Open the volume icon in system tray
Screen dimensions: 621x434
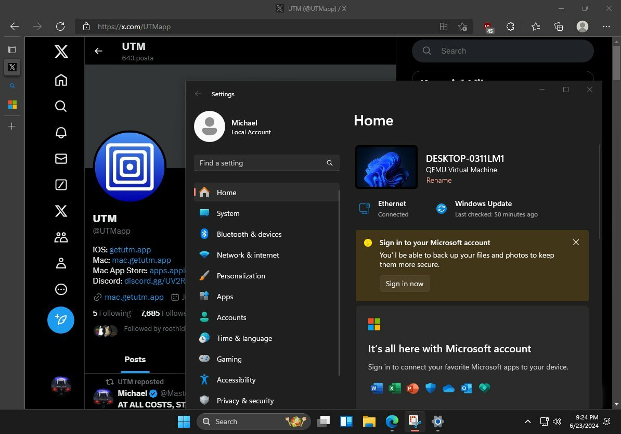557,422
